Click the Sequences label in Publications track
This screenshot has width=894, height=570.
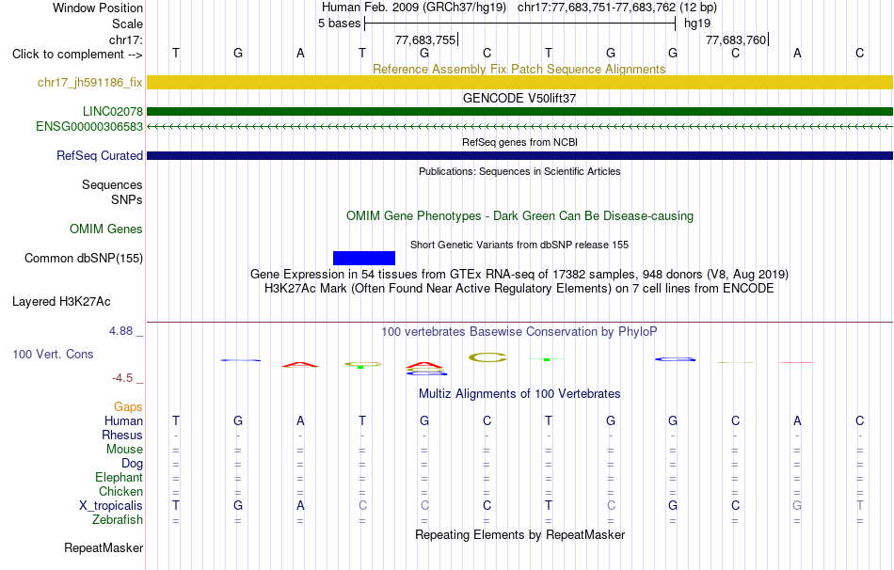click(x=112, y=184)
